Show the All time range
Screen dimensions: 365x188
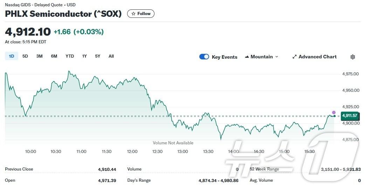click(x=111, y=56)
